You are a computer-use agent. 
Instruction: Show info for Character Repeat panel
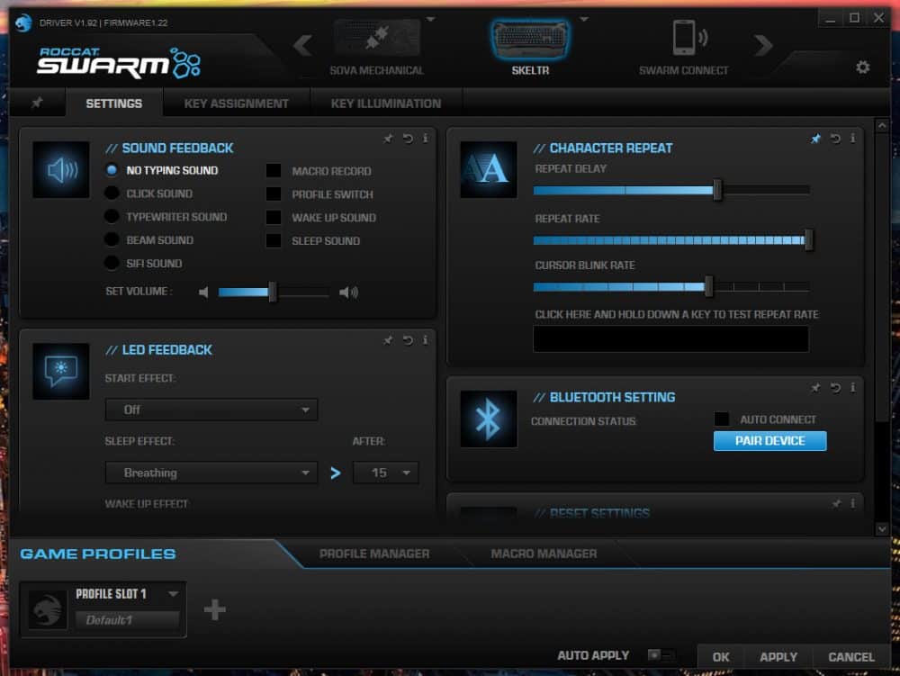pyautogui.click(x=853, y=139)
